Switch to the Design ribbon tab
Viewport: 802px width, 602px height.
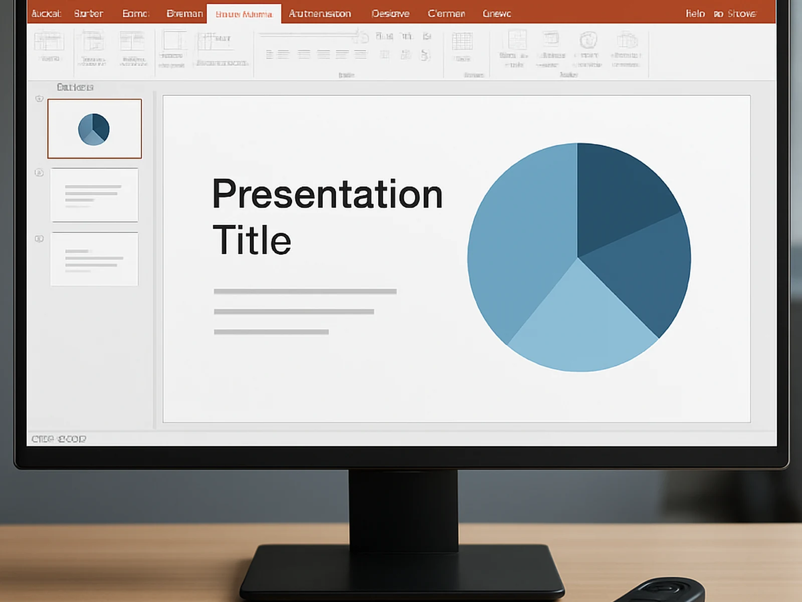(390, 14)
